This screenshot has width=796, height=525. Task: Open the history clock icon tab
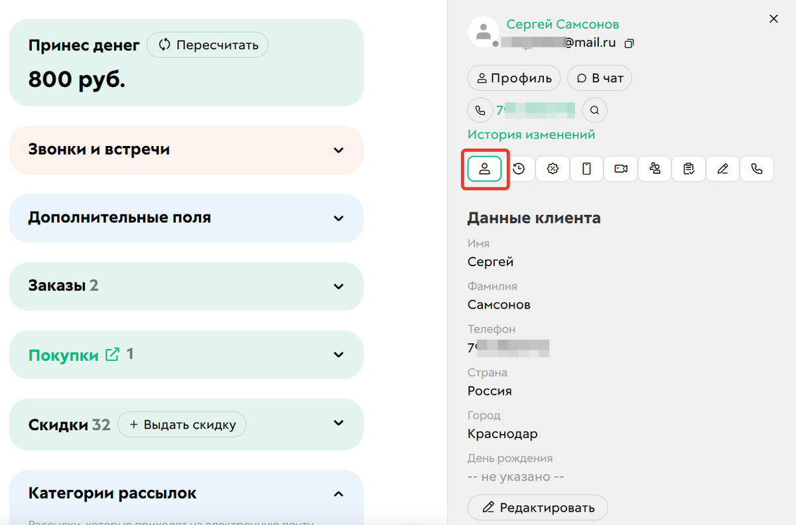pos(519,169)
